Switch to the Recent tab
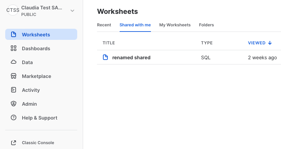The height and width of the screenshot is (149, 281). (x=104, y=25)
